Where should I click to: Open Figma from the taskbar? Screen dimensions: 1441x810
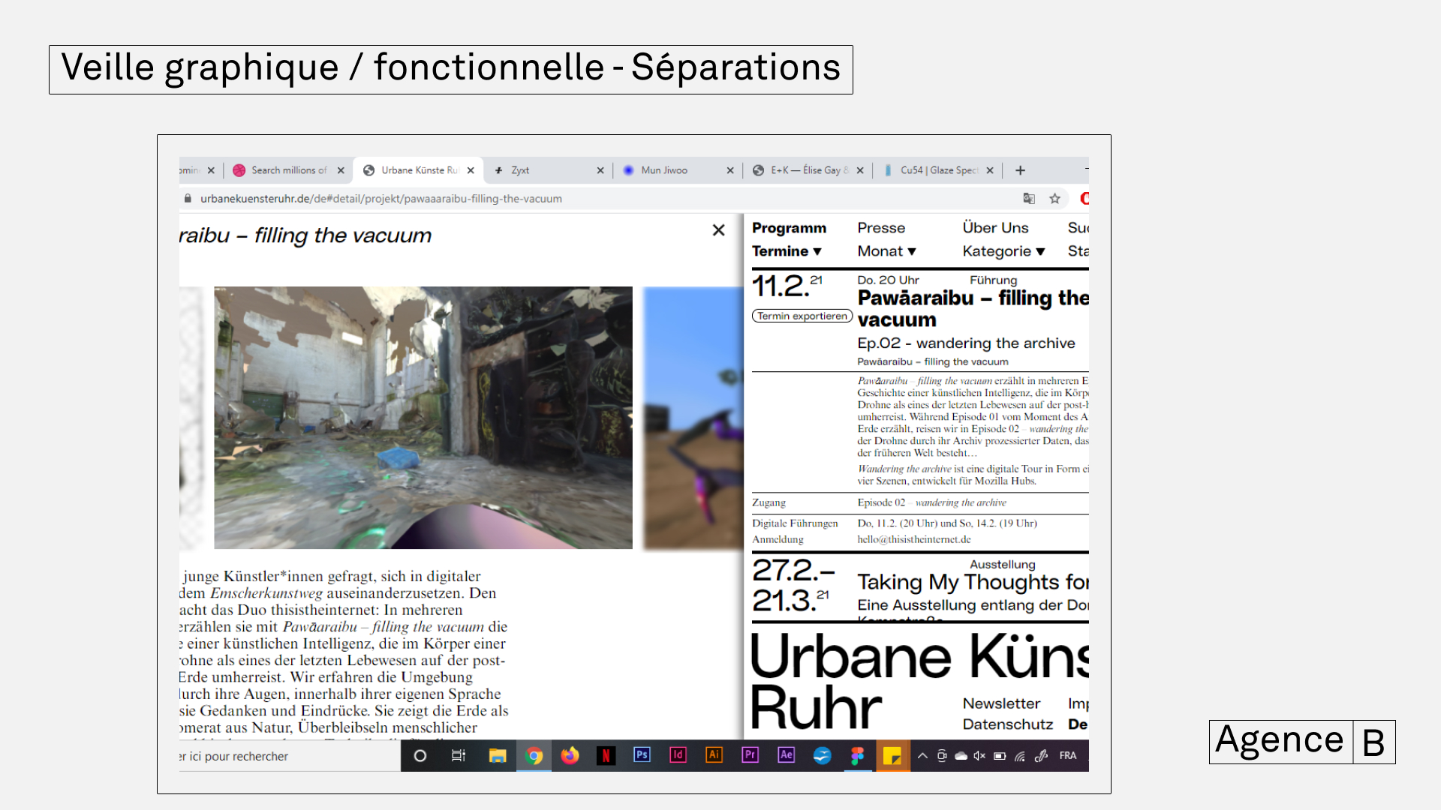(x=857, y=755)
